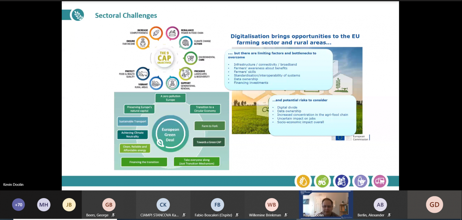Click the leaf logo beside Sectoral Challenges
Screen dimensions: 462x220
coord(78,15)
